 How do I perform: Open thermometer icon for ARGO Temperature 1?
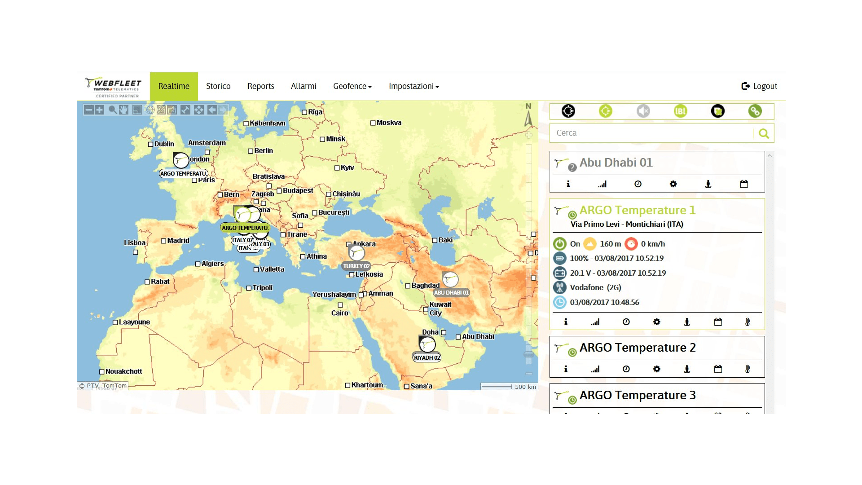[x=748, y=322]
